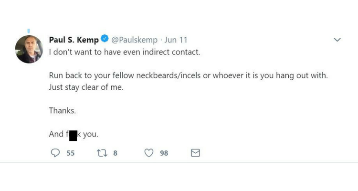Click the line mentioning neckbeards/incels
This screenshot has height=191, width=358.
pos(189,76)
